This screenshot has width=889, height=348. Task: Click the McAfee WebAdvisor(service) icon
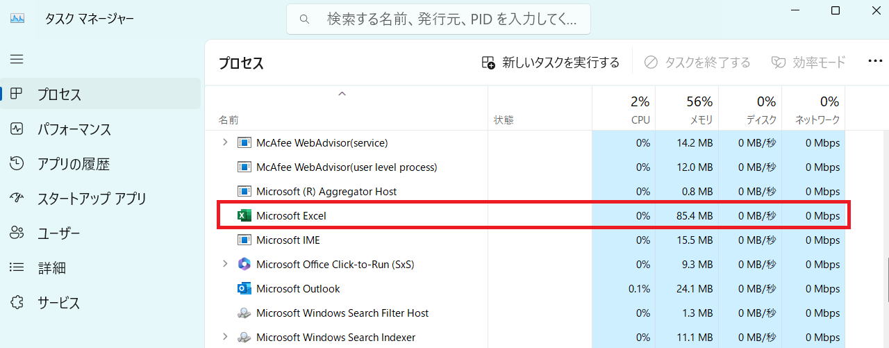pyautogui.click(x=244, y=143)
